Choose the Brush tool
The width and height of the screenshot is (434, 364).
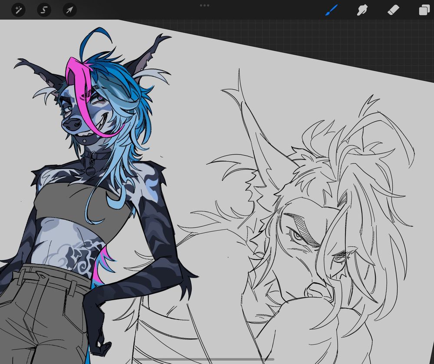click(x=331, y=10)
